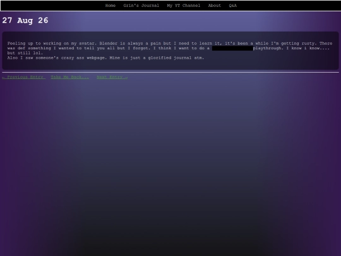
Task: Open the Q&A page
Action: pos(232,6)
